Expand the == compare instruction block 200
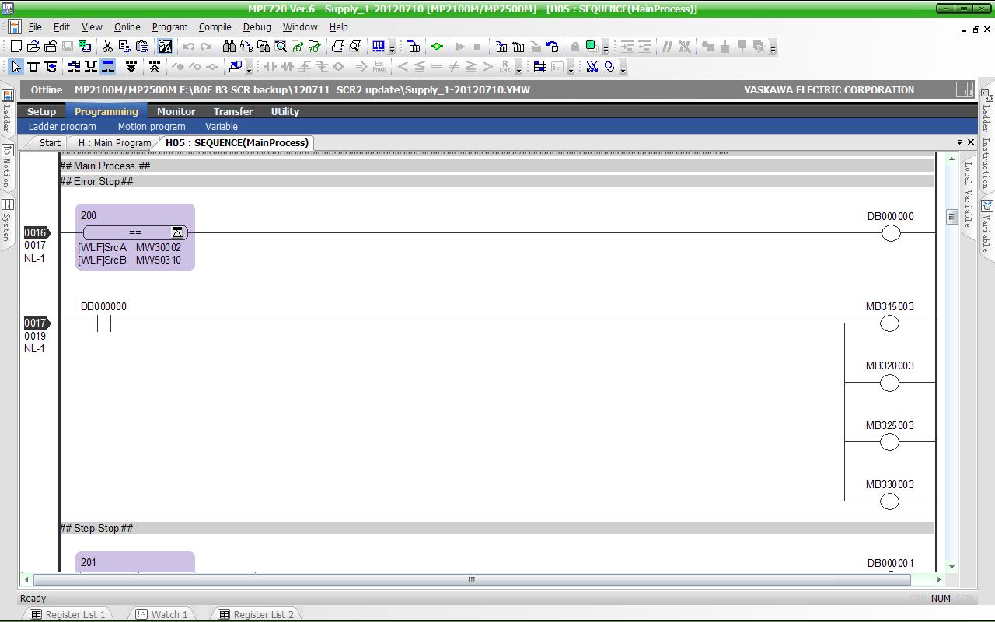Viewport: 995px width, 622px height. point(177,232)
